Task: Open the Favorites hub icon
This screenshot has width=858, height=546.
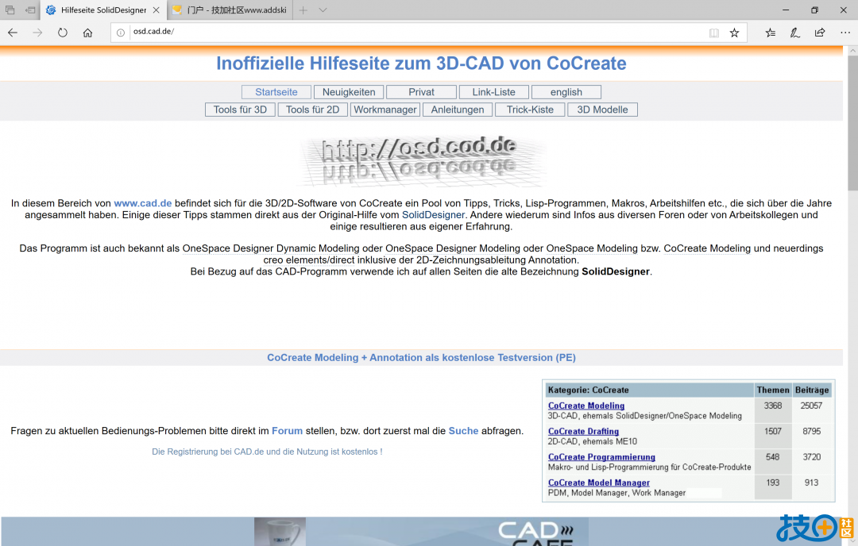Action: pos(771,33)
